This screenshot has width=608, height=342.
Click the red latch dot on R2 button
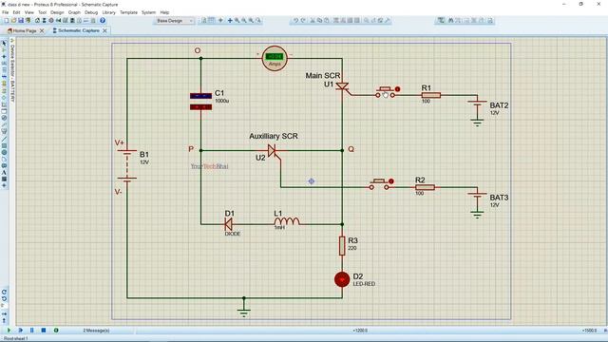391,181
